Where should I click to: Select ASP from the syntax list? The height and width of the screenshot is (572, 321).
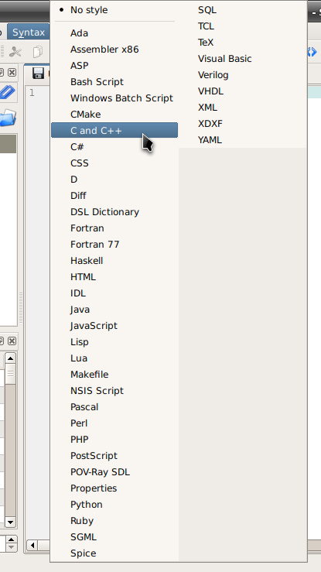tap(114, 66)
